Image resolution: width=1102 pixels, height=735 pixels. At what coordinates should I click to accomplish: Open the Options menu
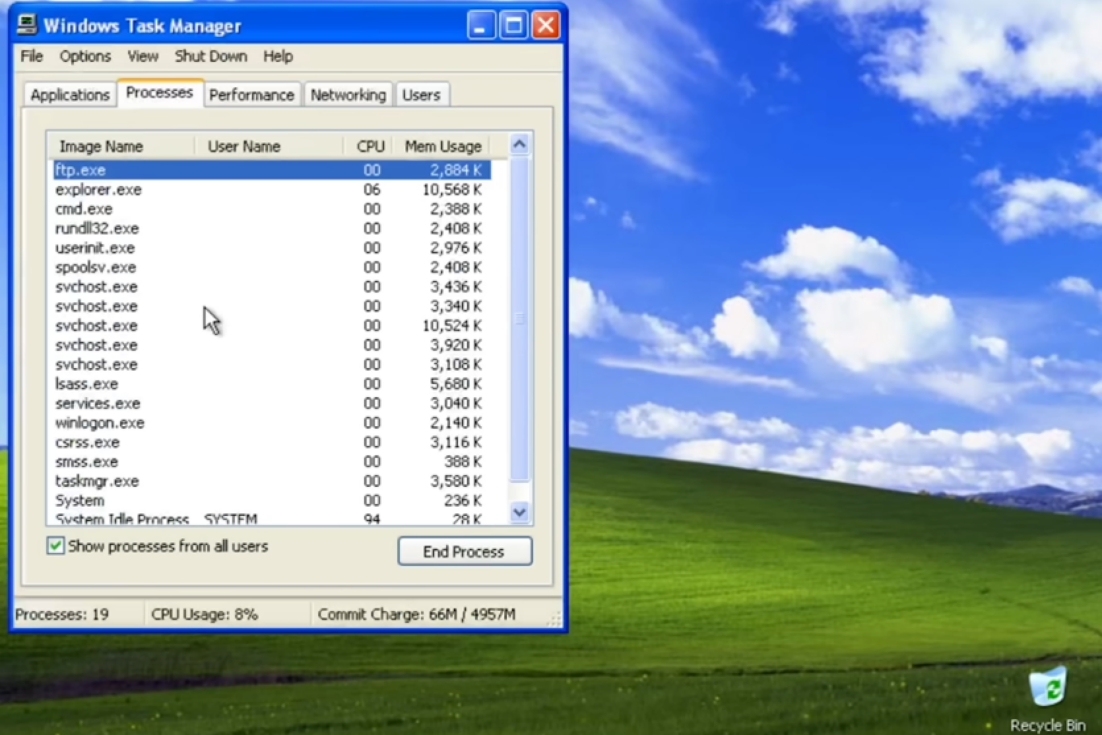click(85, 56)
